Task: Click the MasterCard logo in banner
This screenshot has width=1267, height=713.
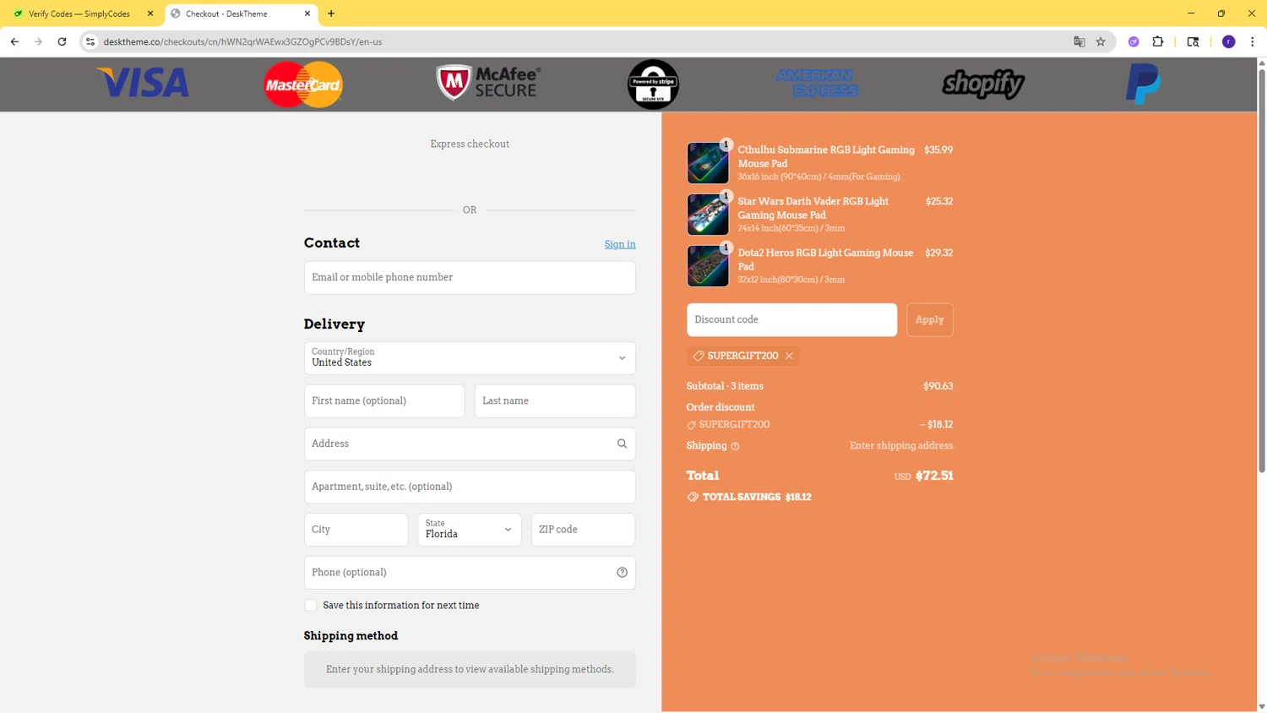Action: tap(303, 84)
